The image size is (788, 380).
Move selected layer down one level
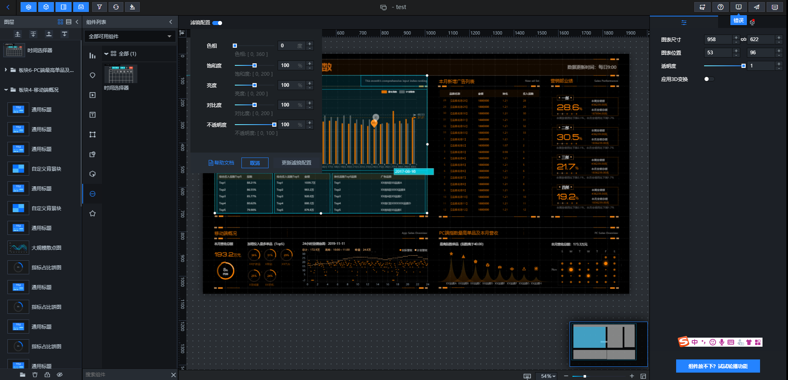[65, 34]
